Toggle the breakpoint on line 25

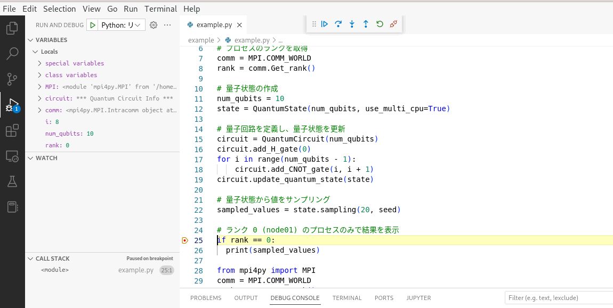point(185,240)
